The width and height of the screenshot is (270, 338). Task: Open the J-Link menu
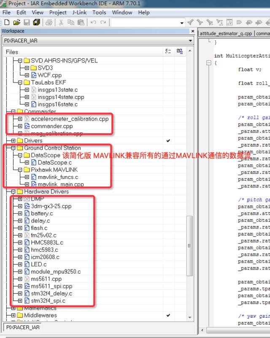click(x=79, y=12)
